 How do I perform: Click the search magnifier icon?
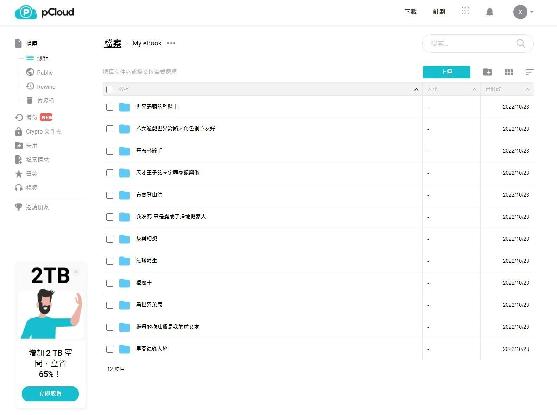coord(521,43)
